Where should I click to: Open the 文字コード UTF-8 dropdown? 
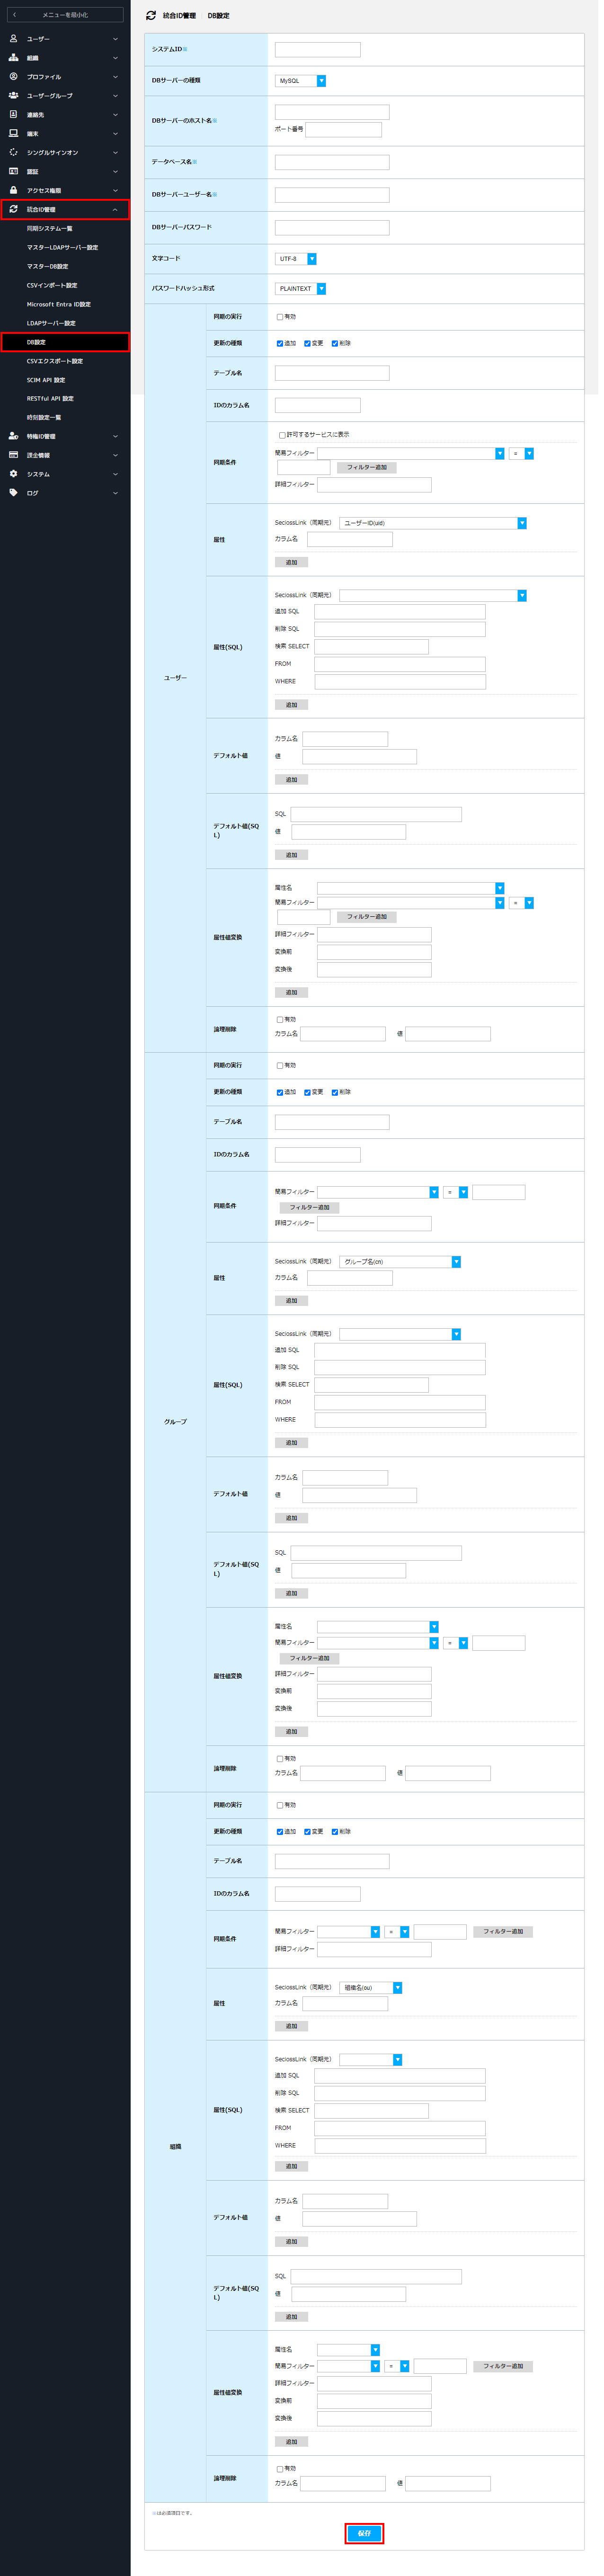[x=296, y=259]
